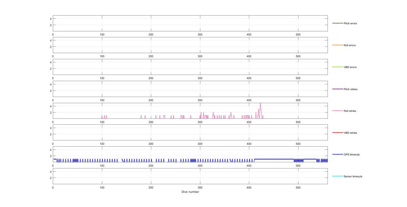Click the cyan Sensor timeouts legend line
Image resolution: width=407 pixels, height=207 pixels.
337,176
